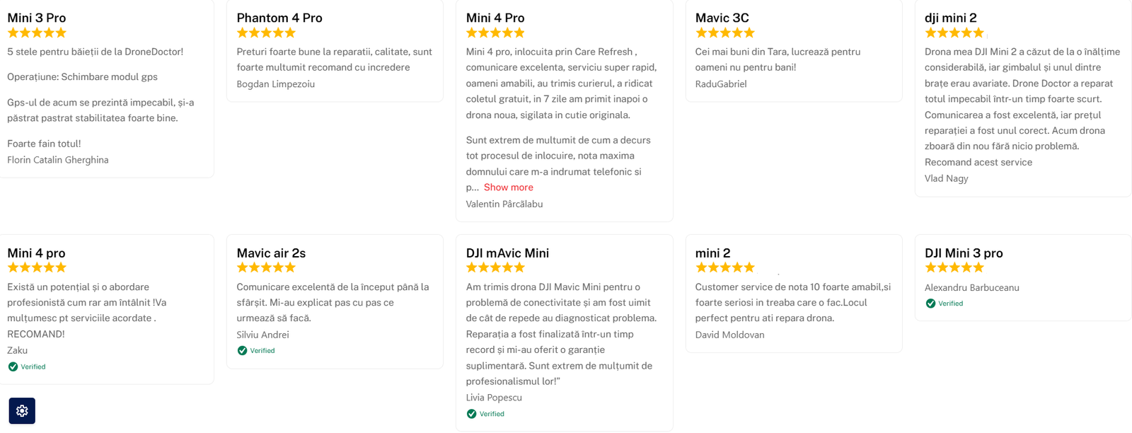Click the stars under Mavic air 2s
Image resolution: width=1132 pixels, height=433 pixels.
click(266, 267)
